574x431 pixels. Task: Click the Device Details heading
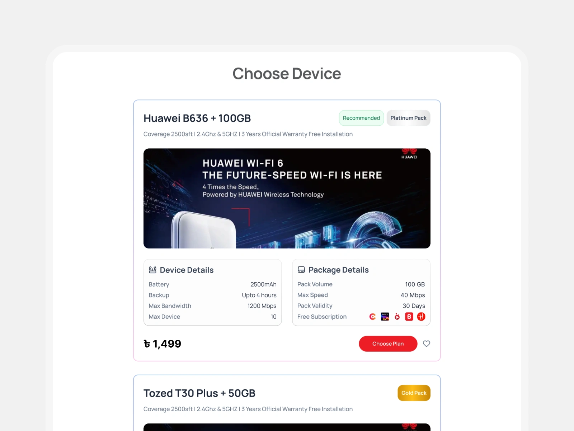coord(187,270)
